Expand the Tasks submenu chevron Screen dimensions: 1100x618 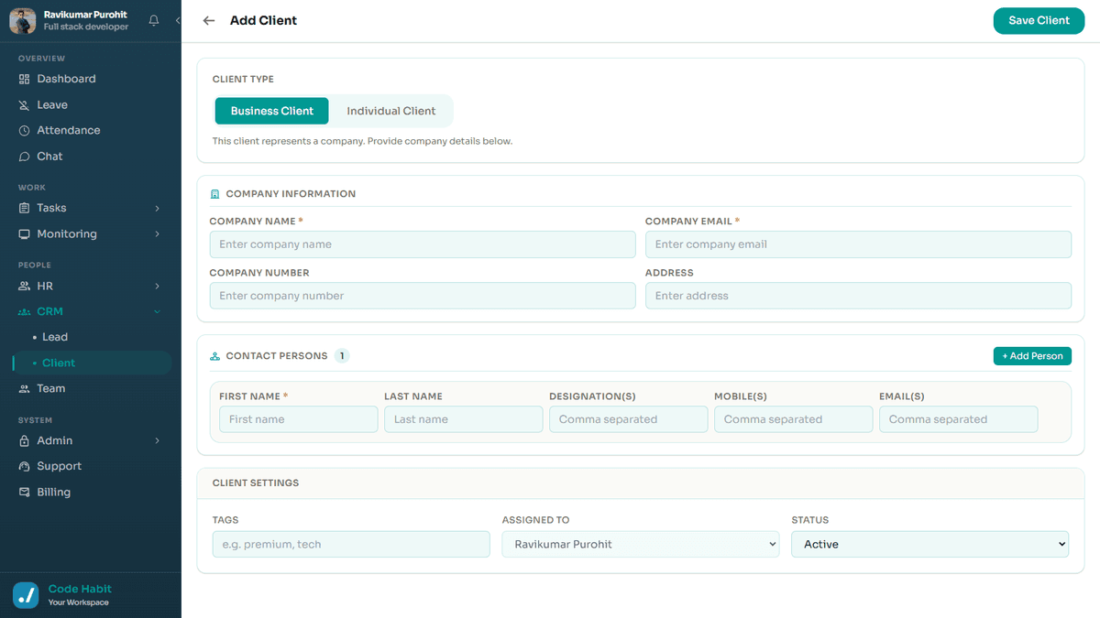pos(158,208)
